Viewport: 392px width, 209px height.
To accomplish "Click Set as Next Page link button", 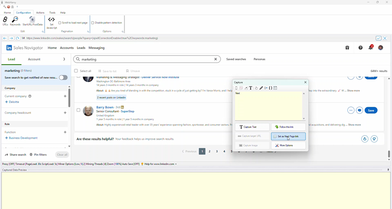I will tap(288, 136).
